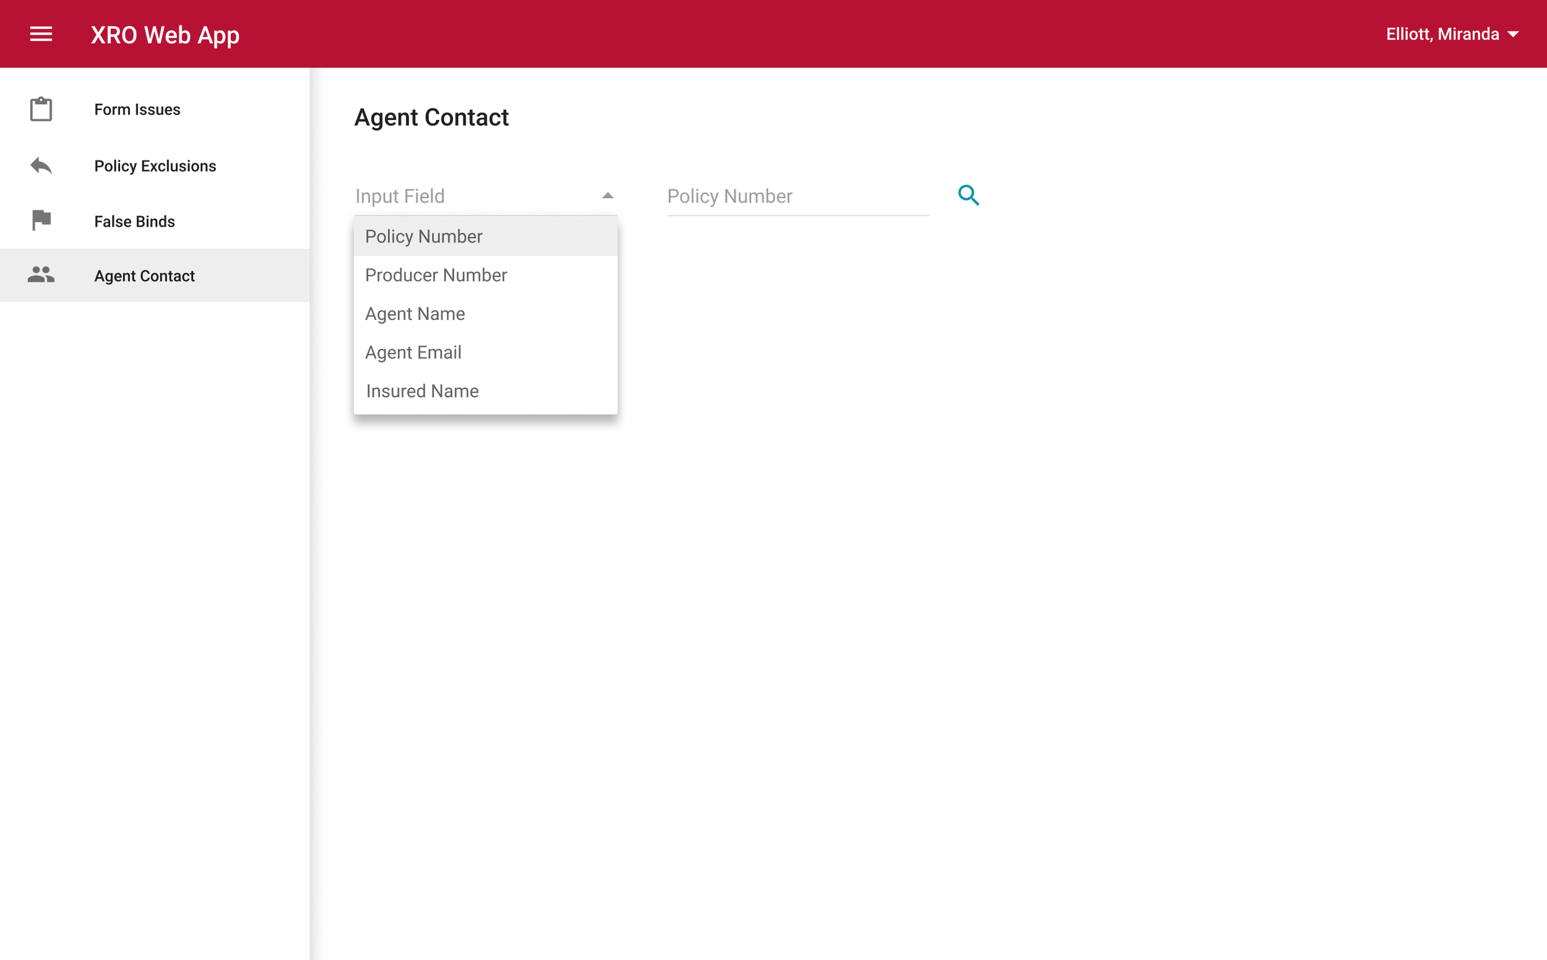Viewport: 1547px width, 960px height.
Task: Select Agent Name option
Action: 415,314
